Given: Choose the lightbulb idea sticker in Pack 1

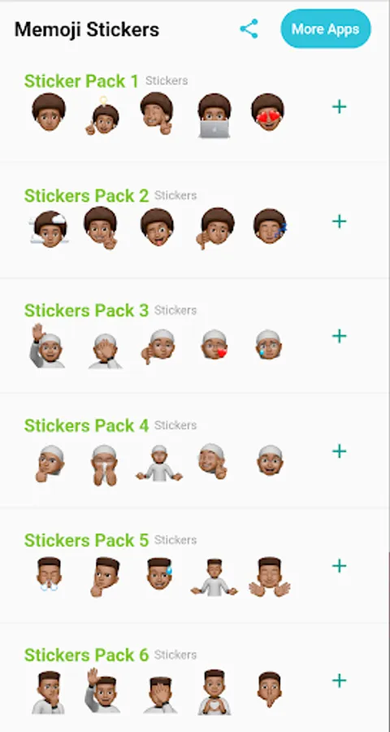Looking at the screenshot, I should point(103,116).
